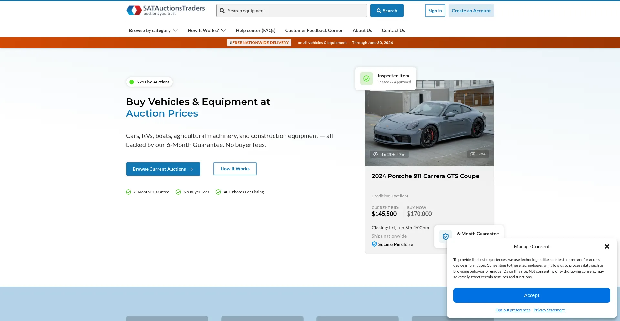Viewport: 620px width, 321px height.
Task: Click the arrow icon in Browse Current Auctions
Action: pyautogui.click(x=191, y=169)
